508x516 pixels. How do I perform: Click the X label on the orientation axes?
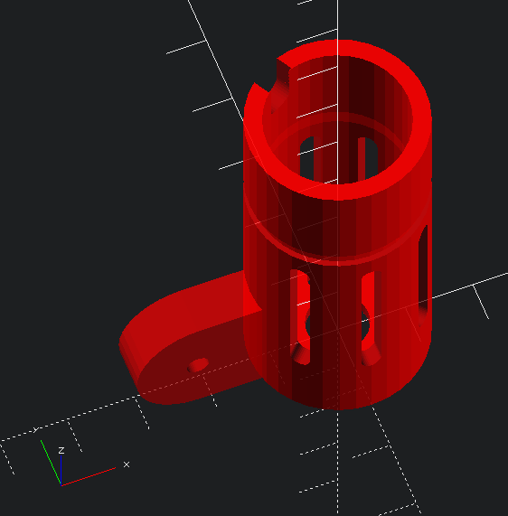127,464
